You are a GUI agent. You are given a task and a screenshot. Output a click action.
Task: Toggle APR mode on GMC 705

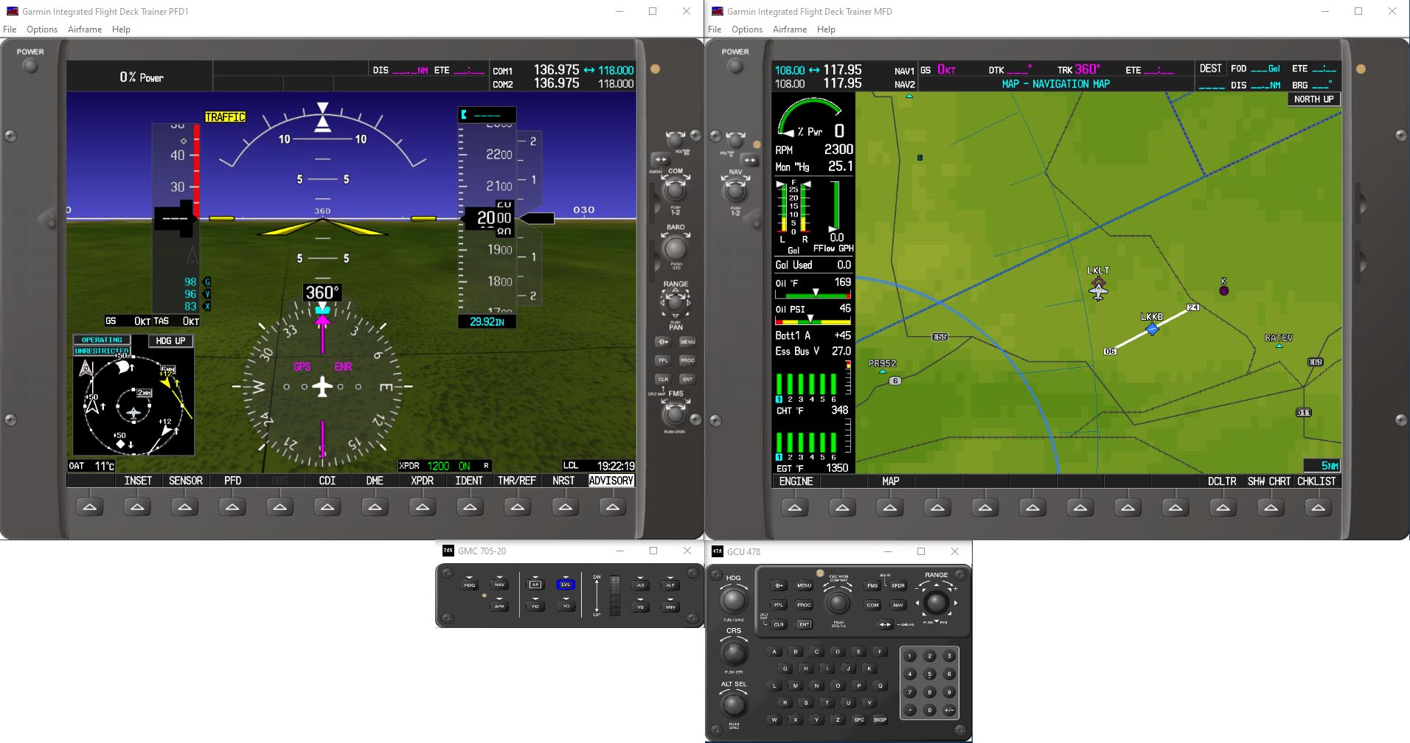click(x=499, y=607)
